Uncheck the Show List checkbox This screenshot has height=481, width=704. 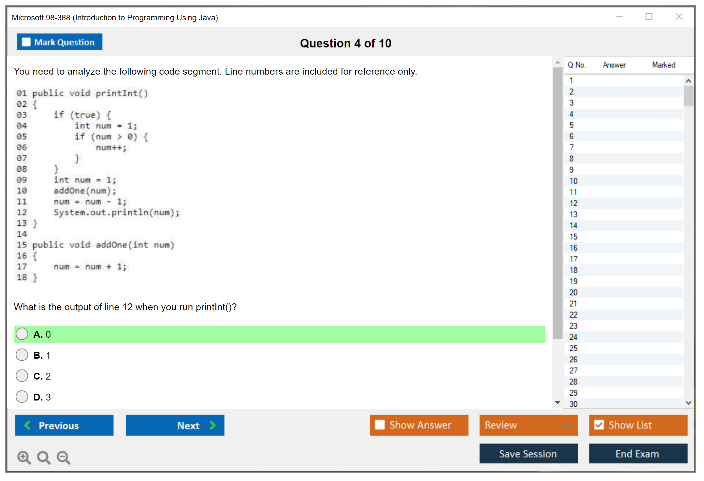[599, 425]
